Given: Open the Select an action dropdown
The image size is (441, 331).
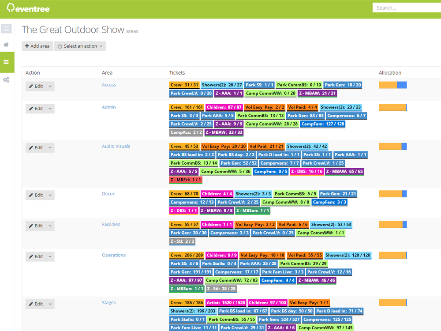Looking at the screenshot, I should click(80, 46).
